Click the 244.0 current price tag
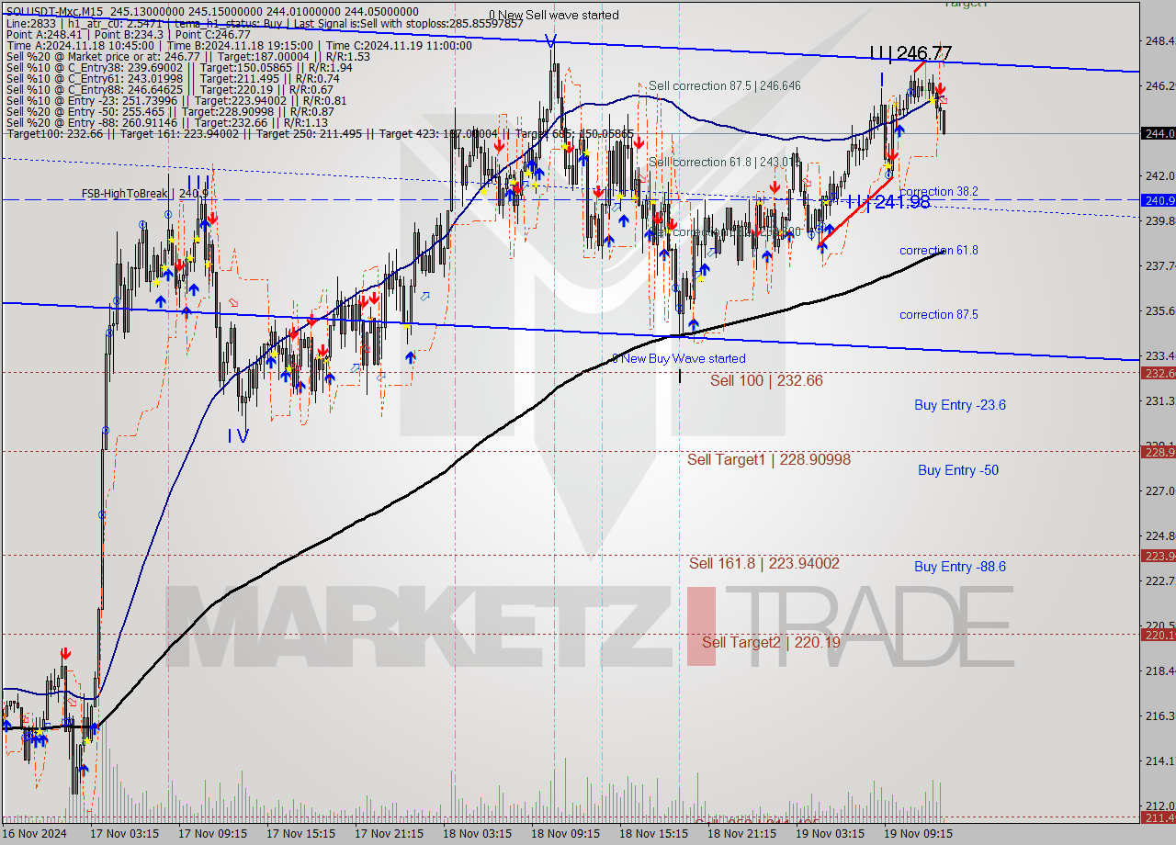 click(1159, 133)
